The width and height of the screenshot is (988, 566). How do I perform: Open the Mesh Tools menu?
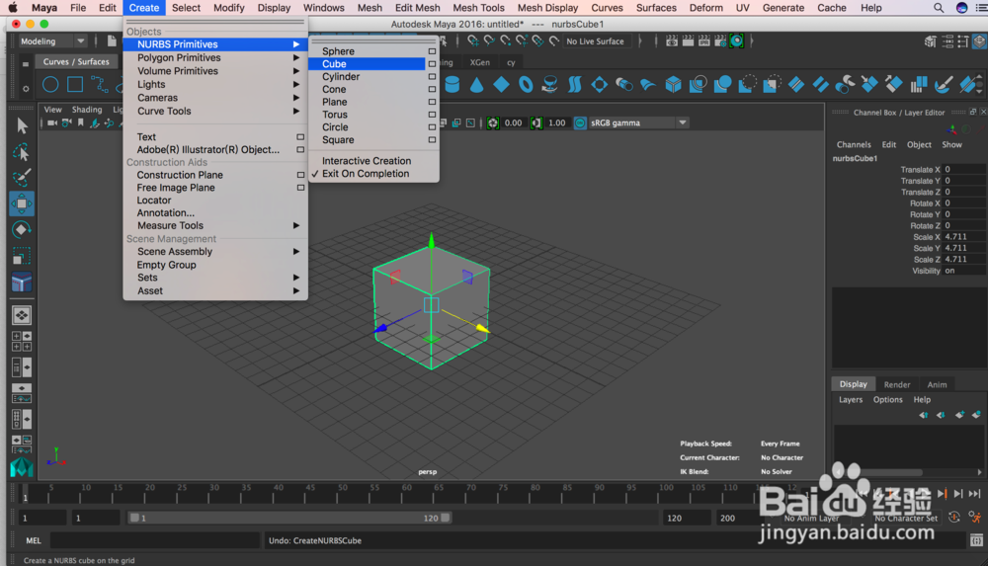point(478,8)
